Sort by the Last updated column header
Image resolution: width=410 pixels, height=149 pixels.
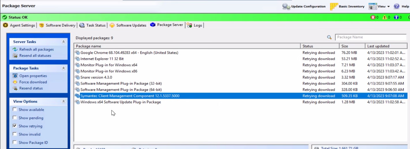point(386,46)
